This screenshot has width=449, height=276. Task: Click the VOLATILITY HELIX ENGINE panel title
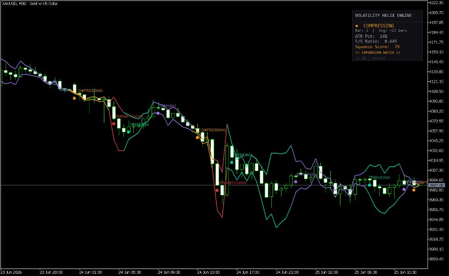(x=383, y=15)
